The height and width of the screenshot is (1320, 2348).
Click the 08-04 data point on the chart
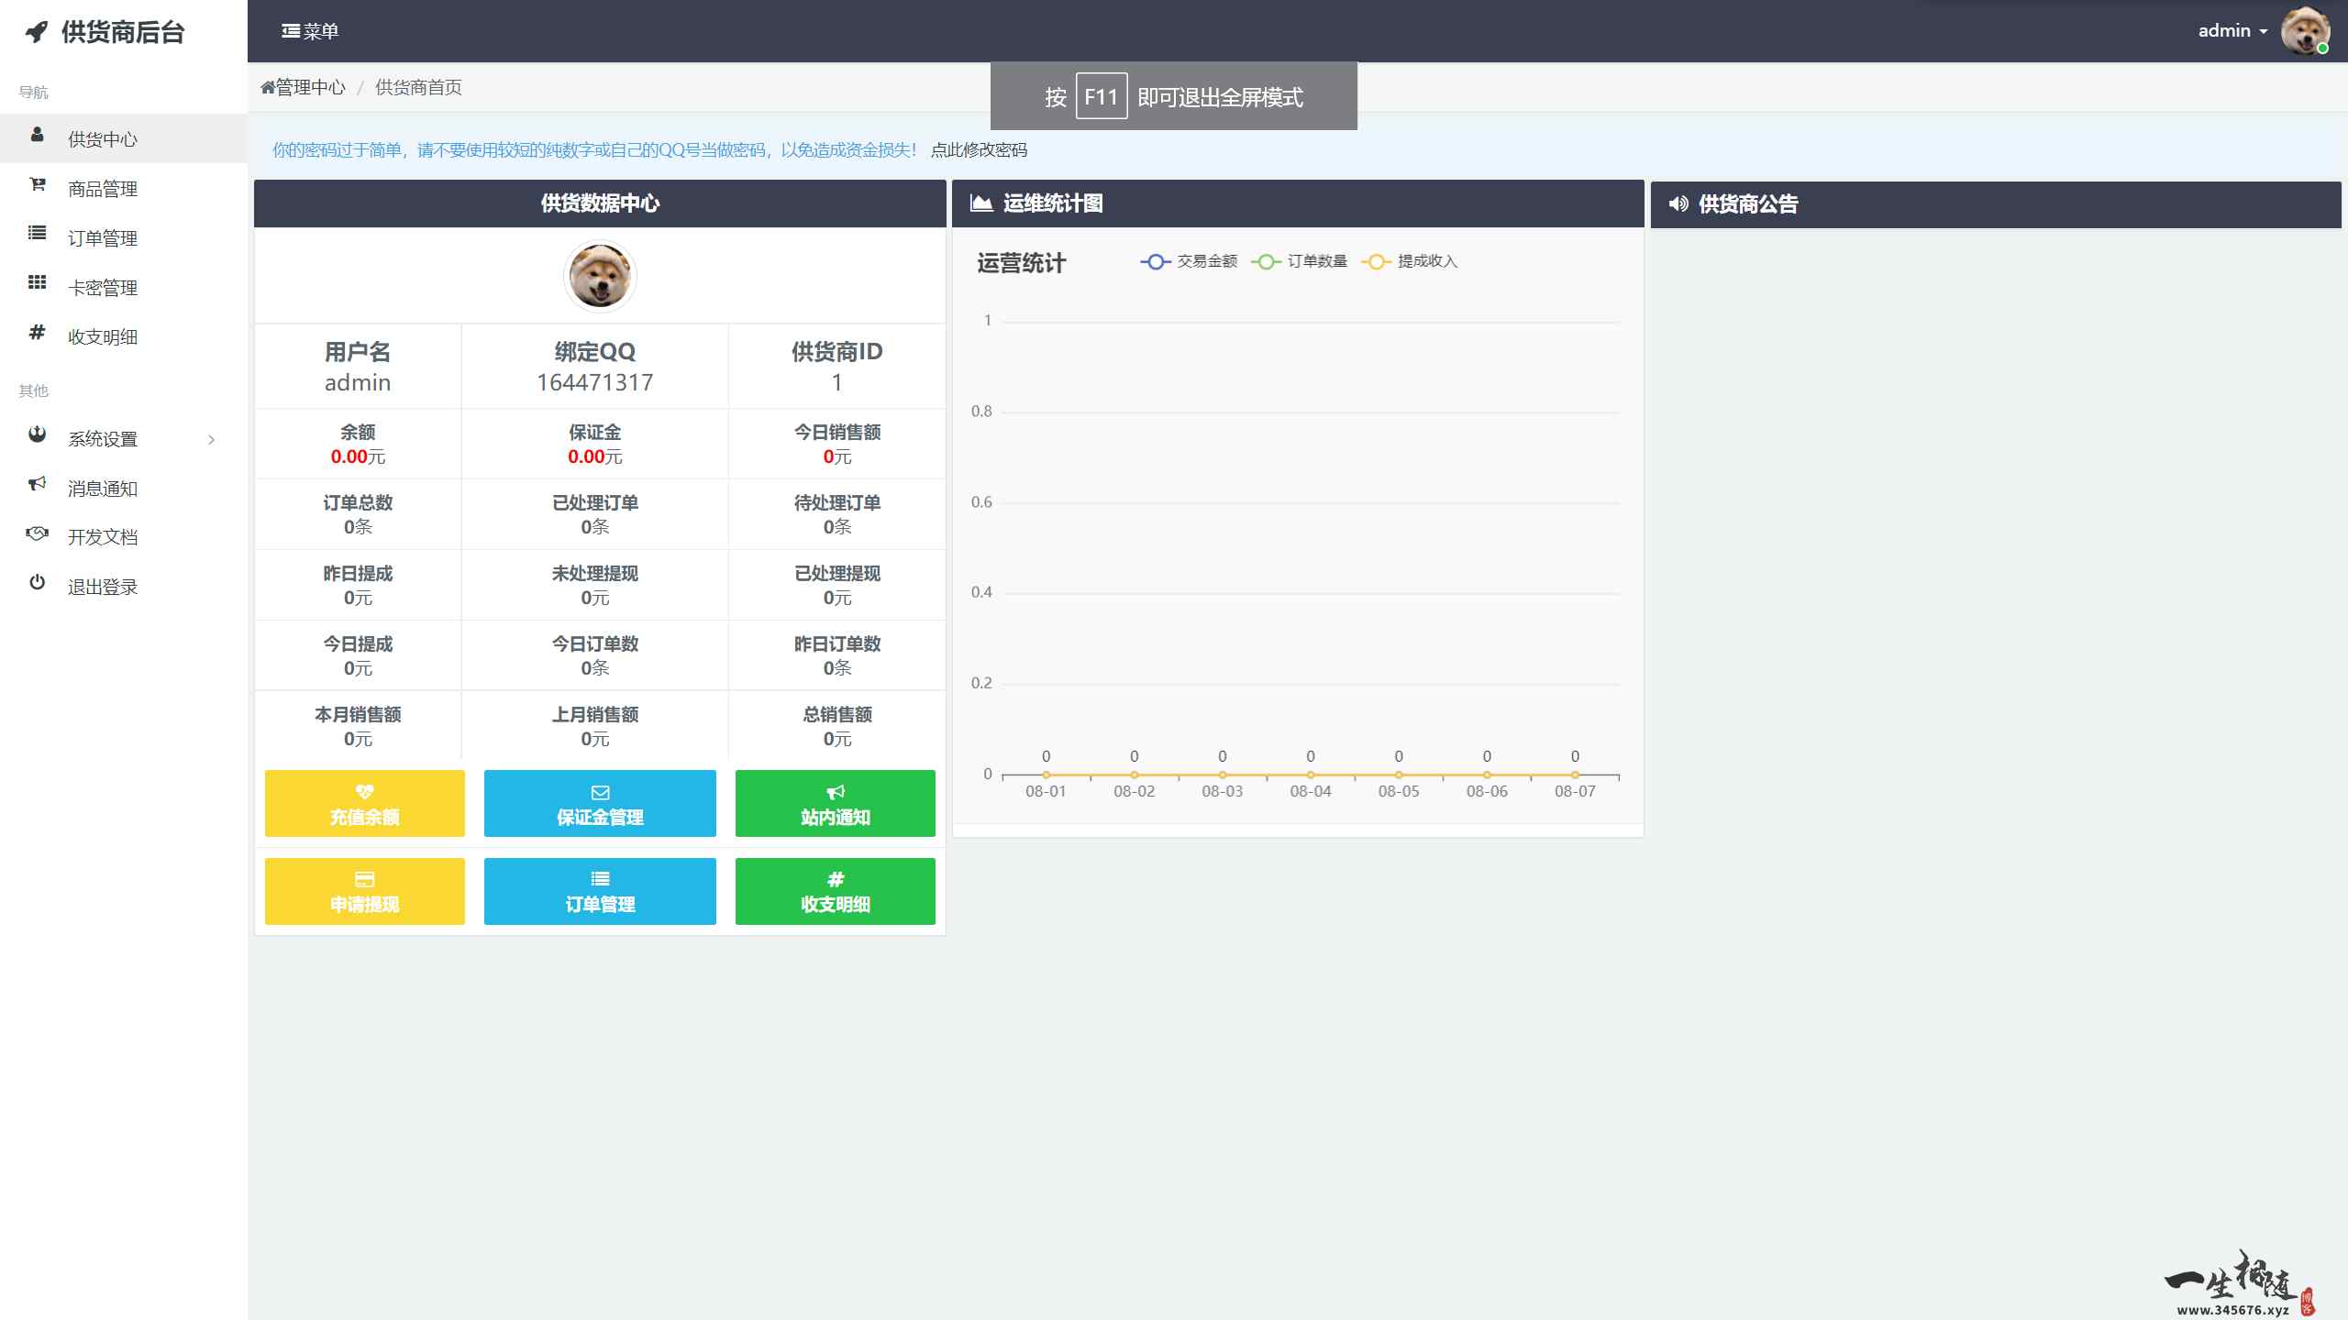click(x=1310, y=773)
